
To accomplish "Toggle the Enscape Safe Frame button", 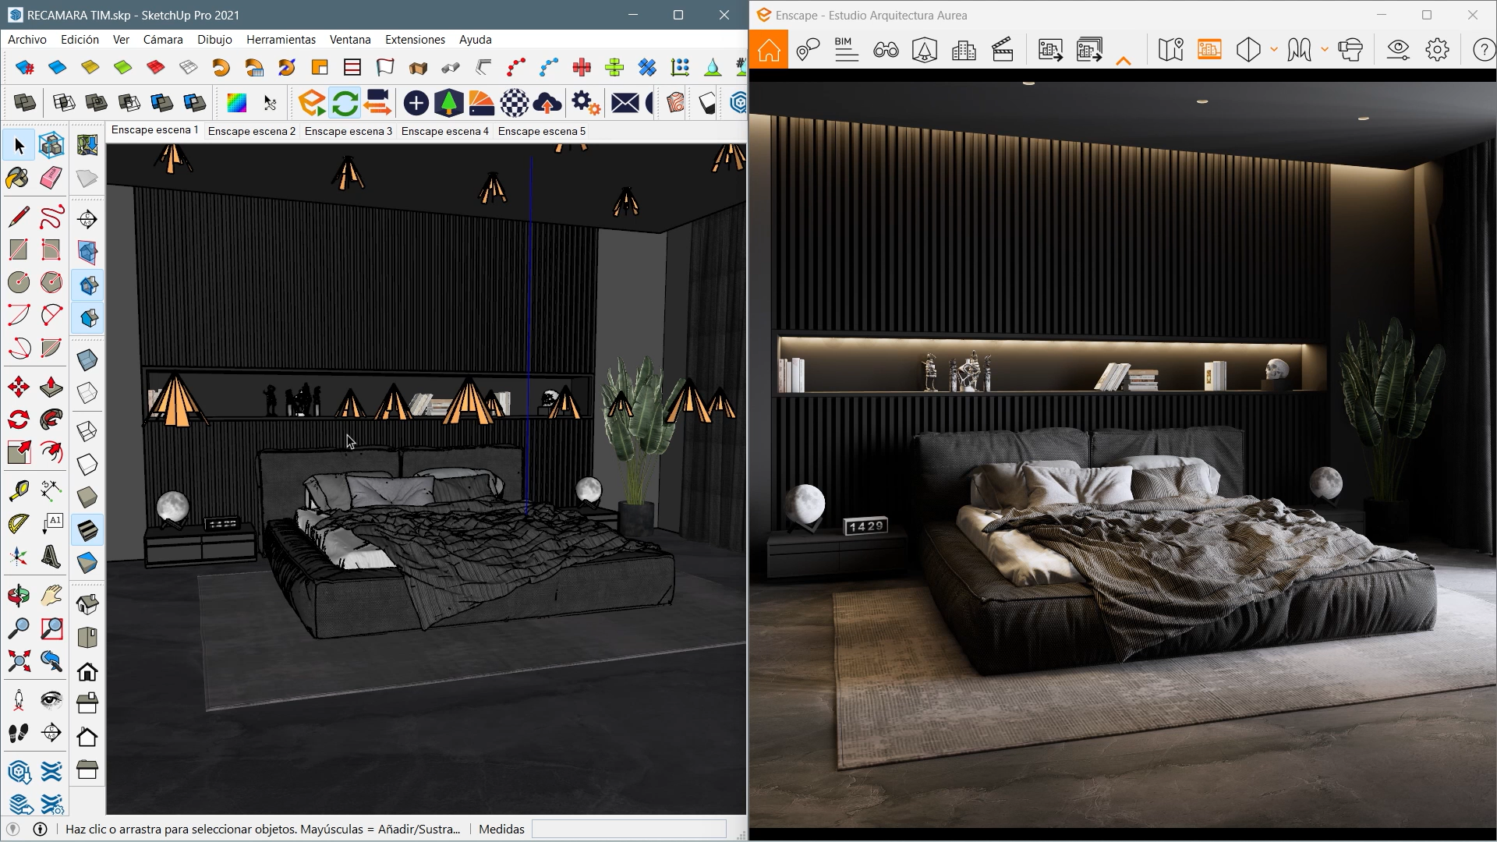I will [1209, 51].
